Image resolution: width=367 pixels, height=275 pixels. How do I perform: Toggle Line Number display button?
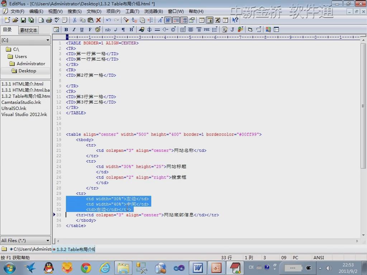[184, 20]
